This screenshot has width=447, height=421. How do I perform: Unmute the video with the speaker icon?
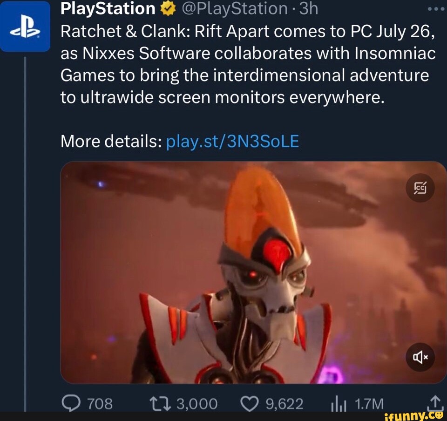tap(420, 357)
